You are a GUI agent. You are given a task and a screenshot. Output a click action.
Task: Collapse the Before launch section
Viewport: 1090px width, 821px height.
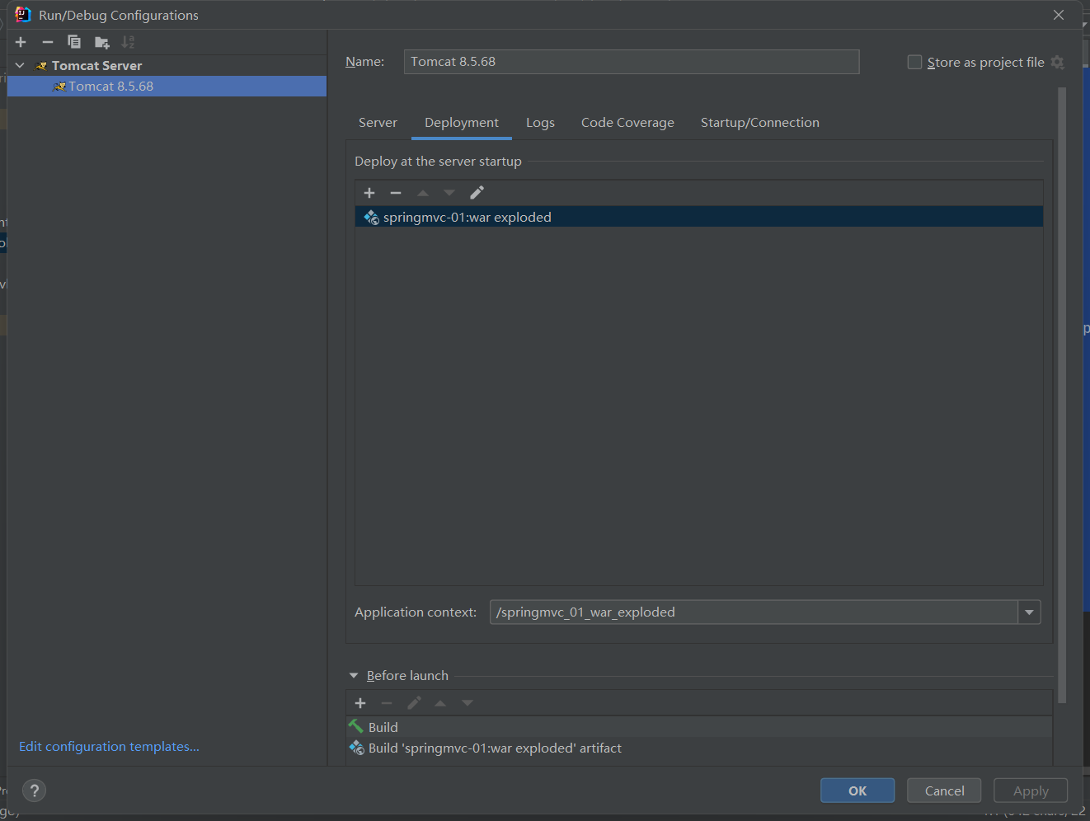coord(354,676)
